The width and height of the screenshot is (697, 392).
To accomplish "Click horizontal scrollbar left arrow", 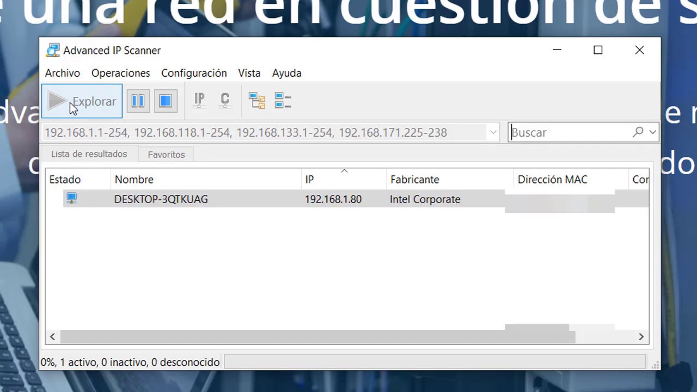I will (52, 336).
